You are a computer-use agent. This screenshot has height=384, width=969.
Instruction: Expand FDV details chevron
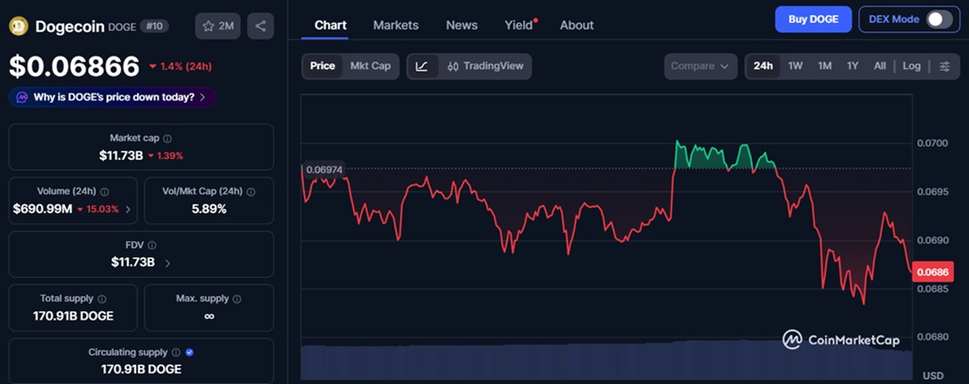(x=167, y=263)
